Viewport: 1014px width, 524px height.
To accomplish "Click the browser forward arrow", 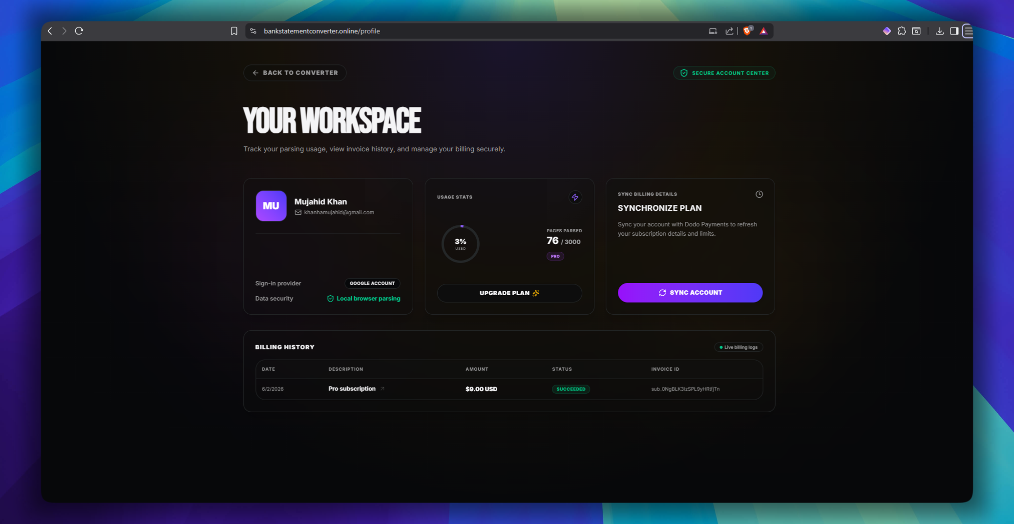I will point(64,31).
